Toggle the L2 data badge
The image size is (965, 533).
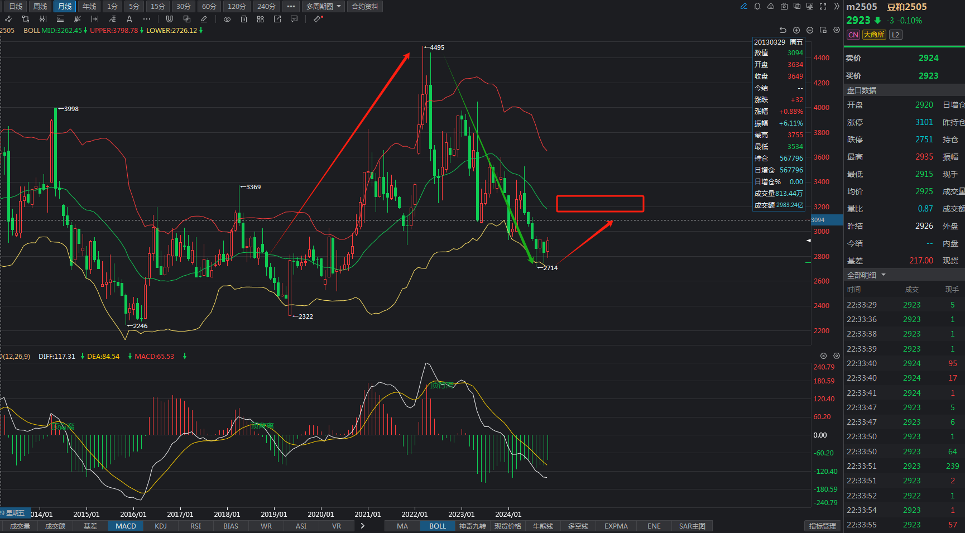pos(895,35)
